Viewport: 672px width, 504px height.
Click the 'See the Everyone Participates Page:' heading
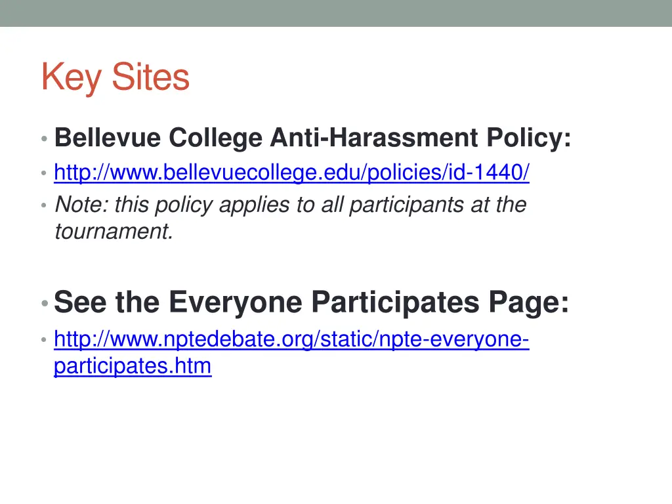click(312, 302)
